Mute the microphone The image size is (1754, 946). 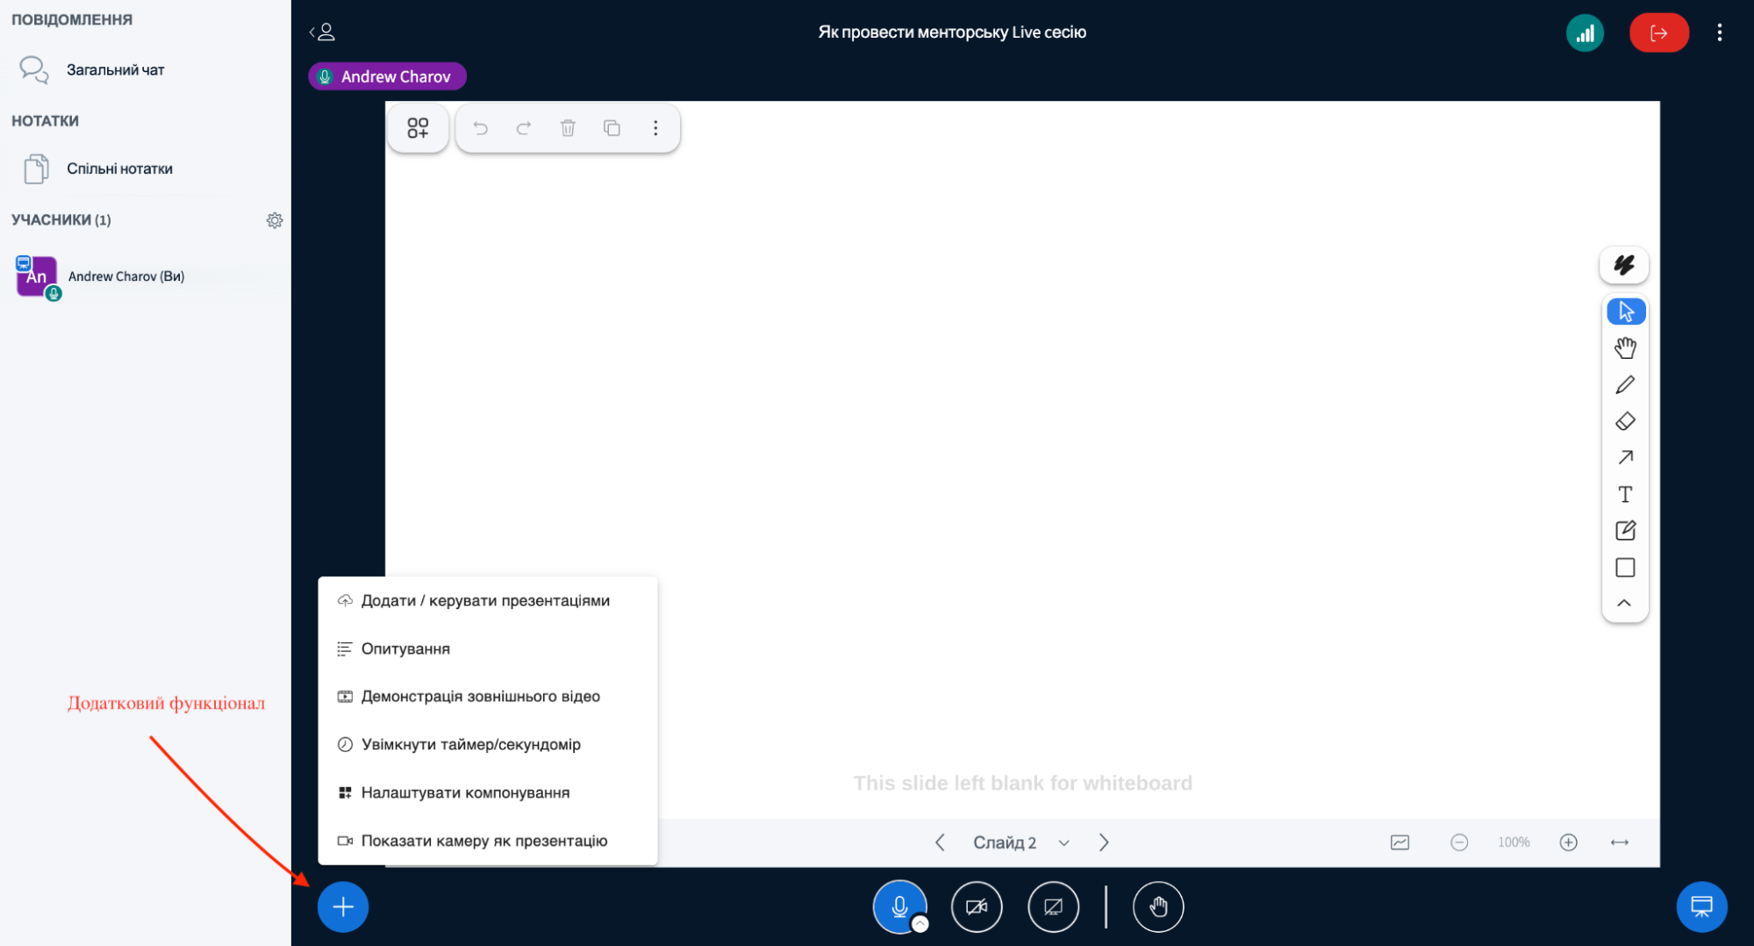tap(898, 907)
